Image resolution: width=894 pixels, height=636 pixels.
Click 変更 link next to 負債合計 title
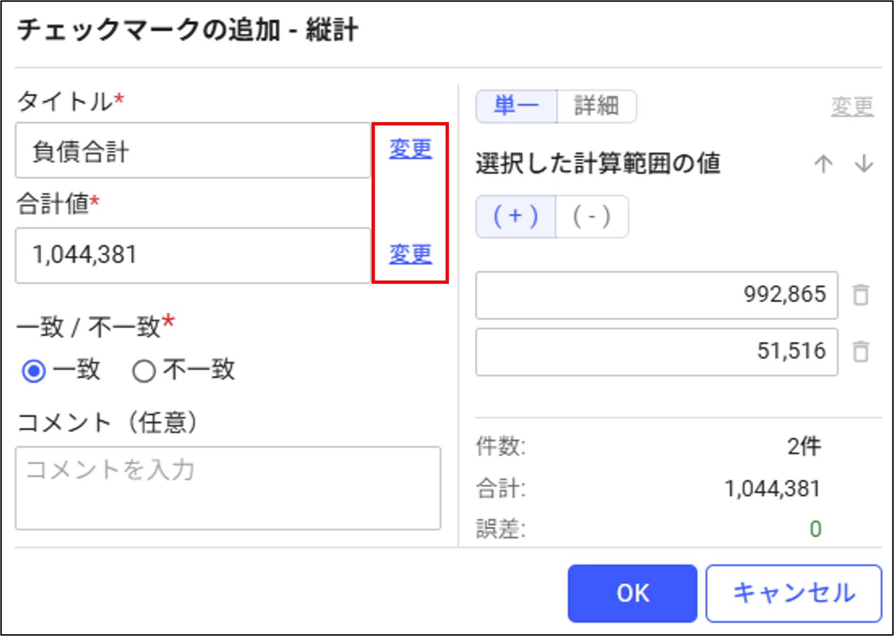pyautogui.click(x=410, y=149)
